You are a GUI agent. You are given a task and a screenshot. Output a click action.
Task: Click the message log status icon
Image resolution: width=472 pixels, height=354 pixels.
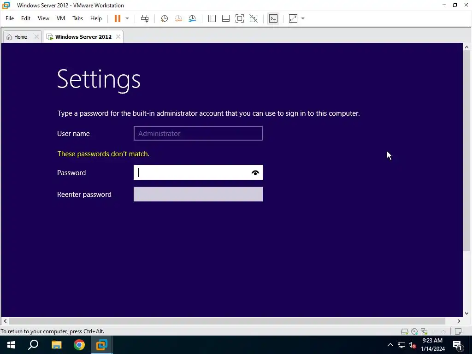click(458, 331)
